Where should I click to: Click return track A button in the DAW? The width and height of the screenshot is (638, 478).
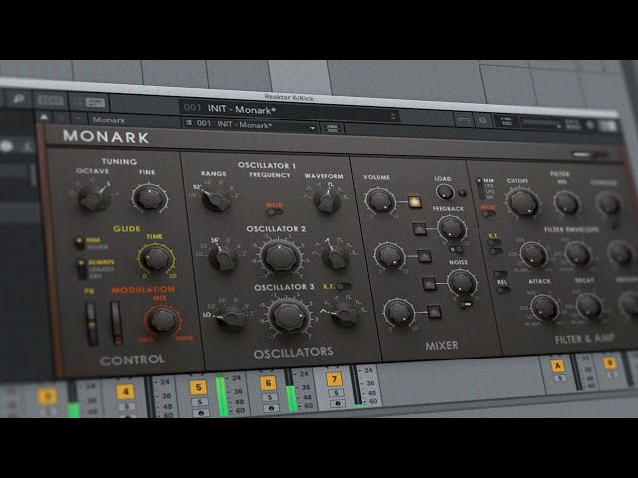557,366
